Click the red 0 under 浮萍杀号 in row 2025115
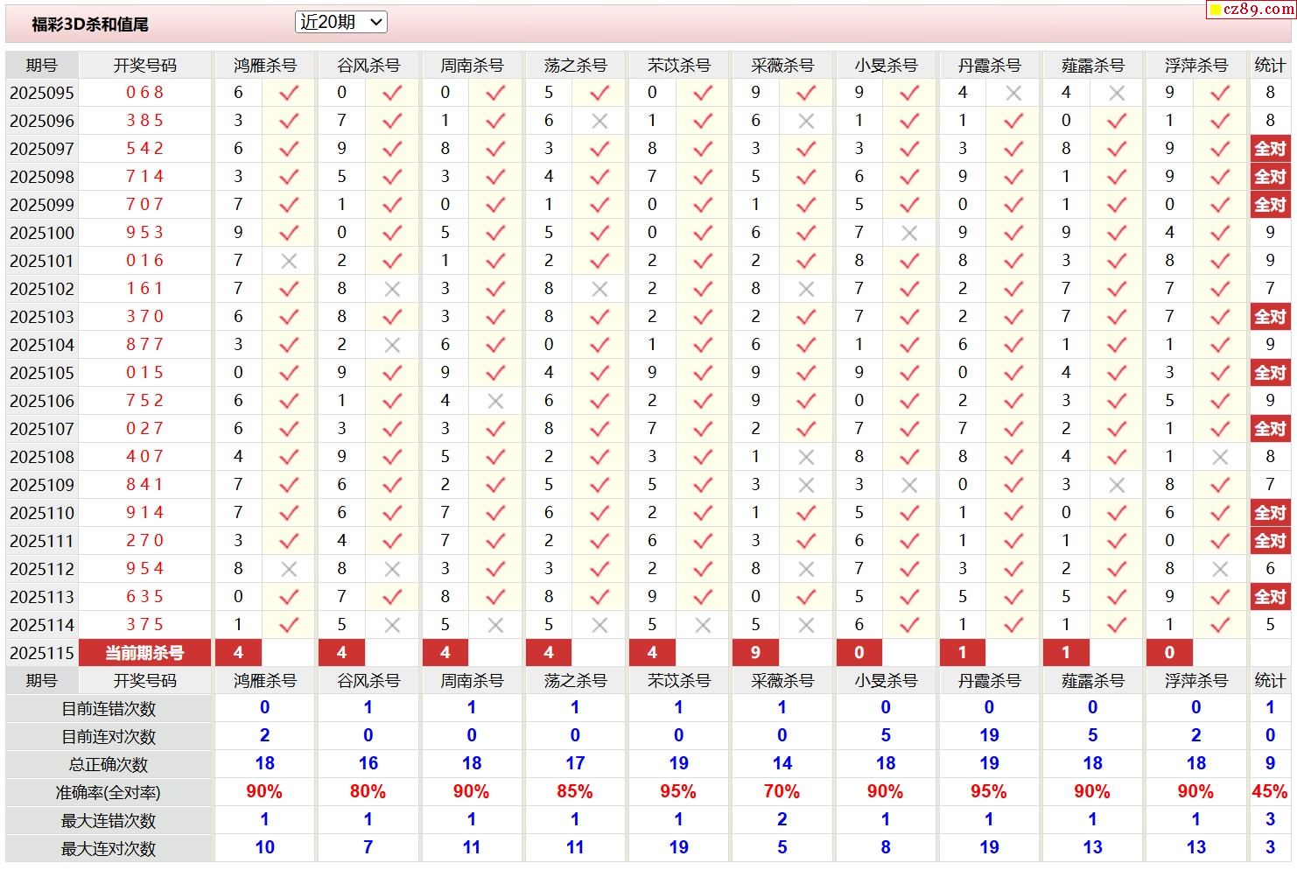This screenshot has height=870, width=1297. (x=1169, y=653)
